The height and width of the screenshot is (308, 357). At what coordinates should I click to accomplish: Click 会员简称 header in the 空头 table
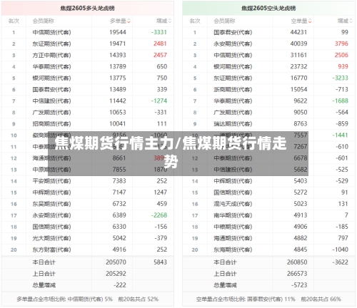pos(224,21)
